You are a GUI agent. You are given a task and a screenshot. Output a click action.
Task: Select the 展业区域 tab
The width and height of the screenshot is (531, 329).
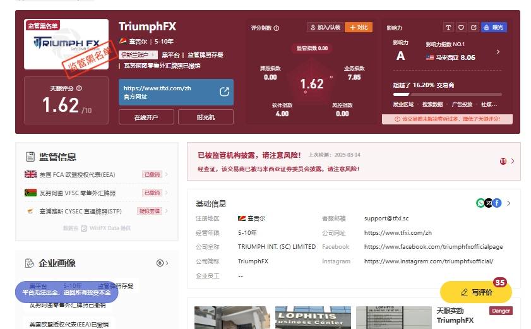403,104
